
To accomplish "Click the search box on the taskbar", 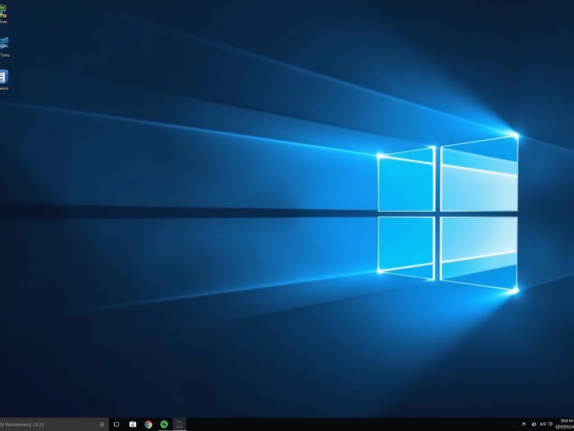I will (x=50, y=424).
